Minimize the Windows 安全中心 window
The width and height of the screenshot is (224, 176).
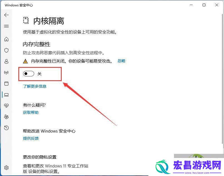click(191, 5)
